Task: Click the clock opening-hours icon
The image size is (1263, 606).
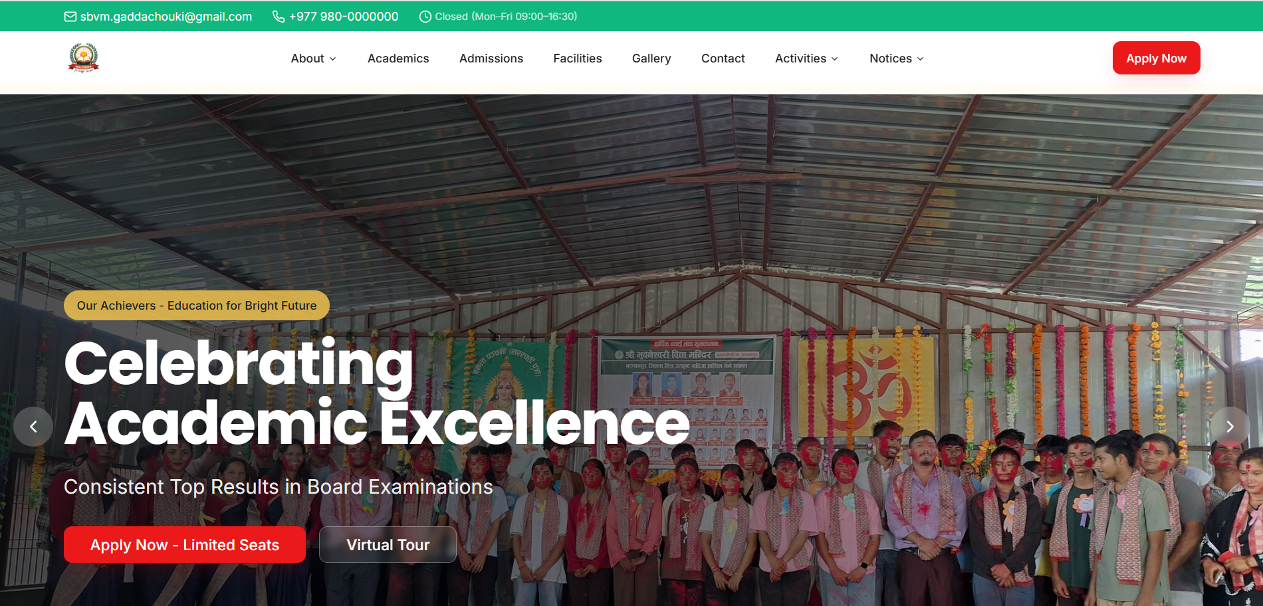Action: coord(425,17)
